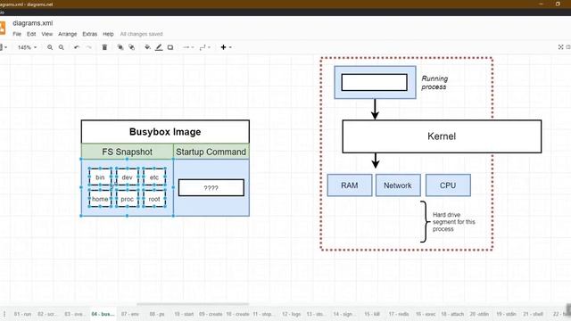Select the Network box
The width and height of the screenshot is (571, 321).
point(398,185)
